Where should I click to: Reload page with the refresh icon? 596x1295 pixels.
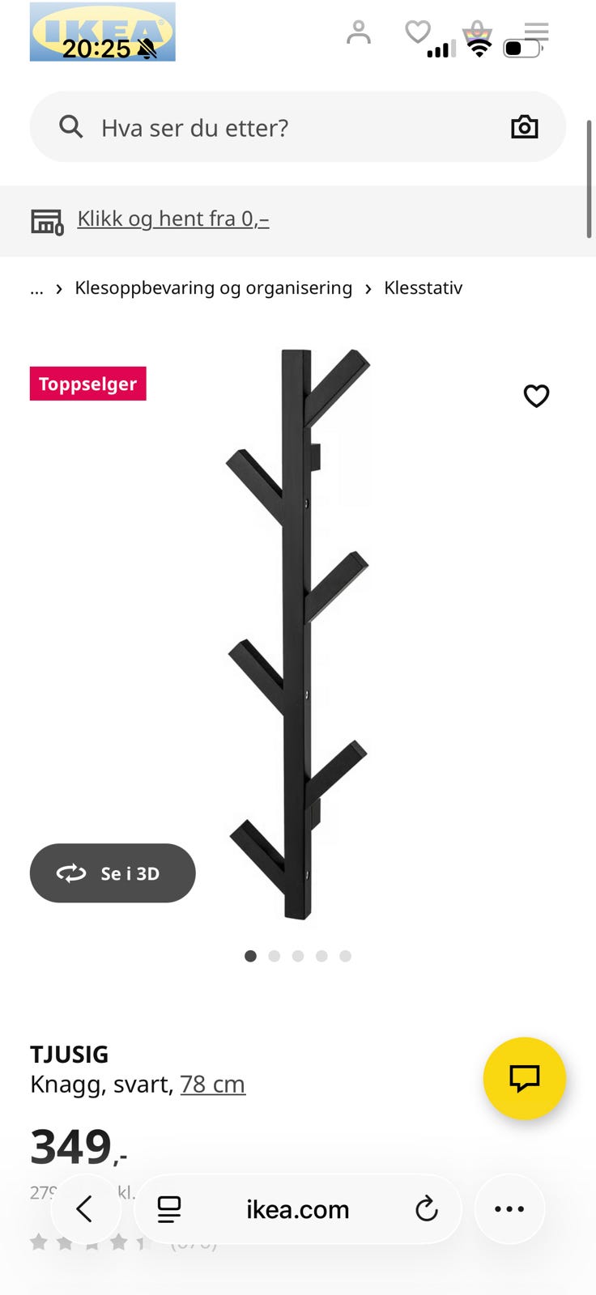coord(426,1209)
